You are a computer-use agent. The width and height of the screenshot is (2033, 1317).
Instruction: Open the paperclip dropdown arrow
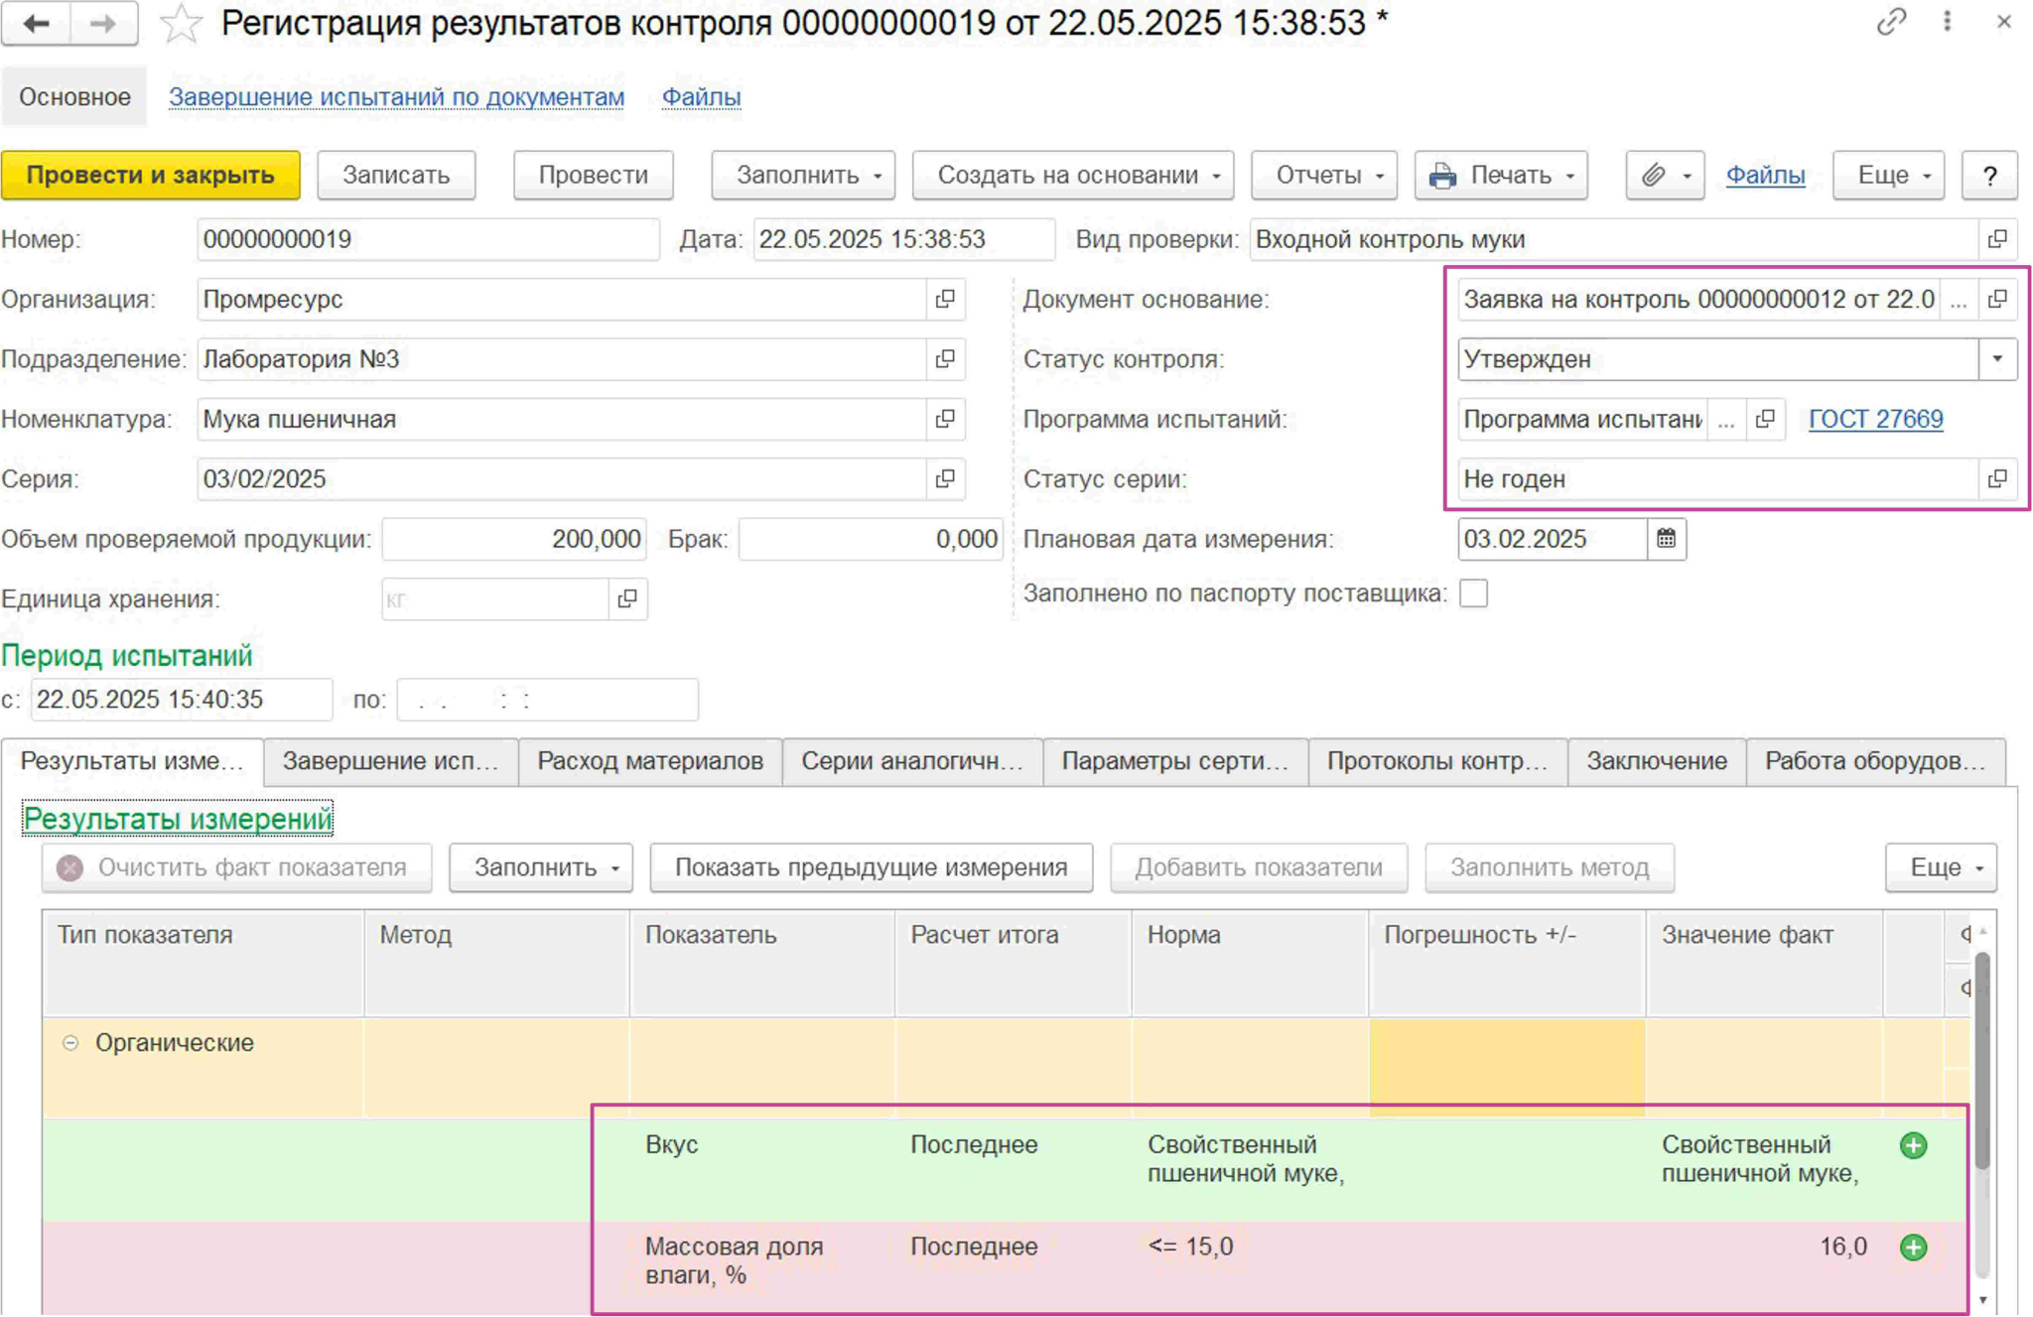point(1687,177)
